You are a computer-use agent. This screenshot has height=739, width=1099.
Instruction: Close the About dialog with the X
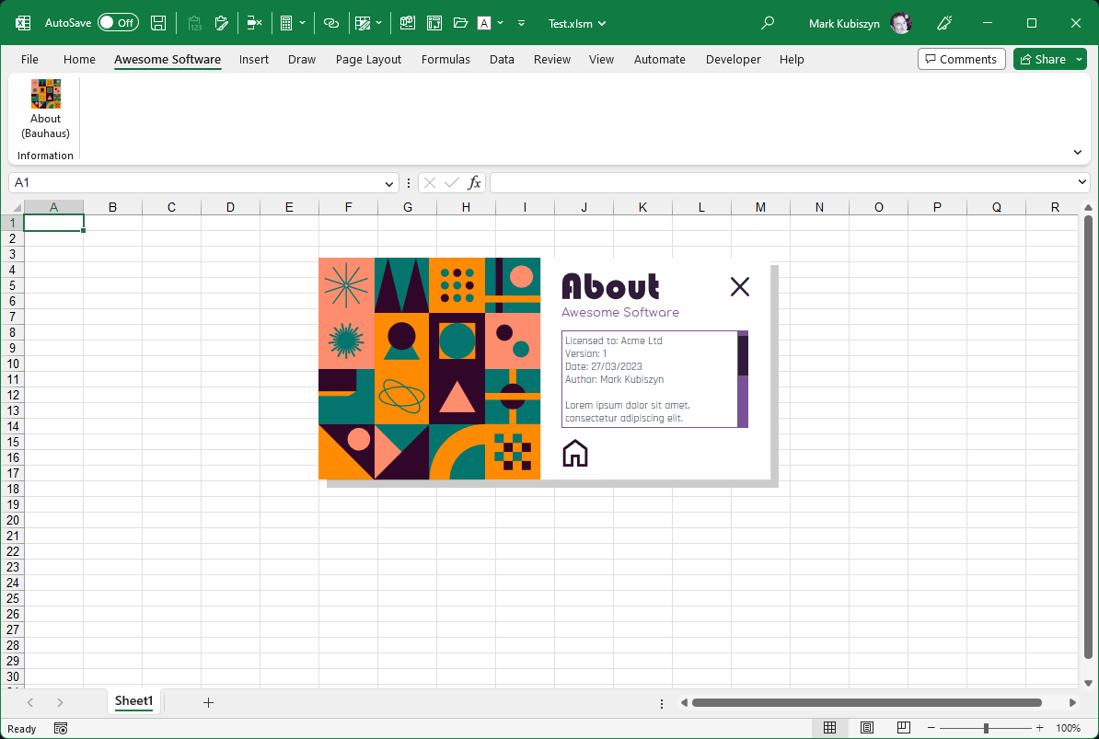click(739, 286)
